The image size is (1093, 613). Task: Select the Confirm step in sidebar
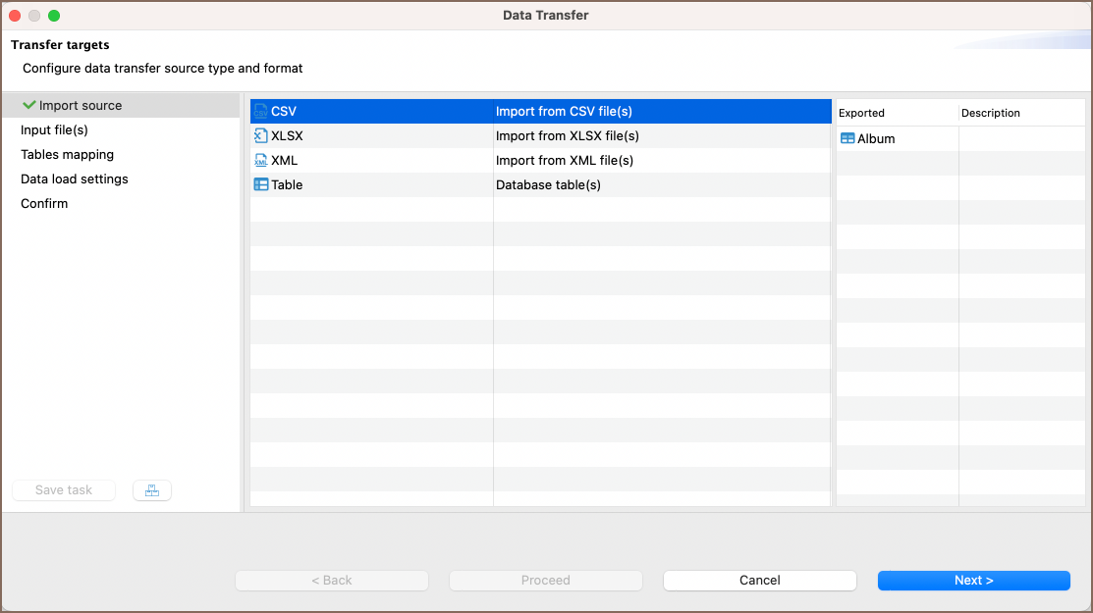(44, 204)
